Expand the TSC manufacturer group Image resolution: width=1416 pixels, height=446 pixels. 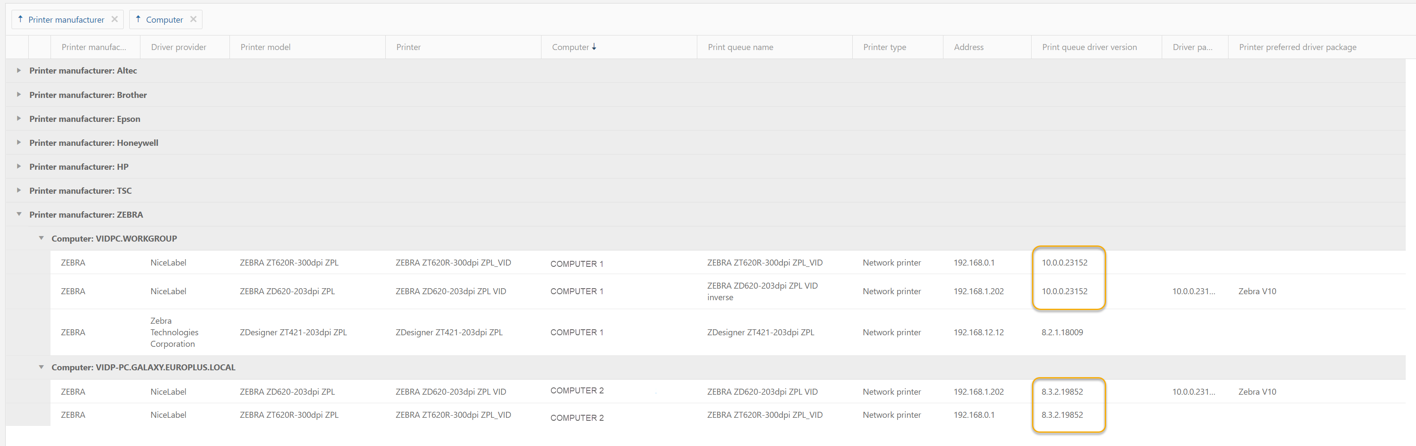pyautogui.click(x=19, y=191)
